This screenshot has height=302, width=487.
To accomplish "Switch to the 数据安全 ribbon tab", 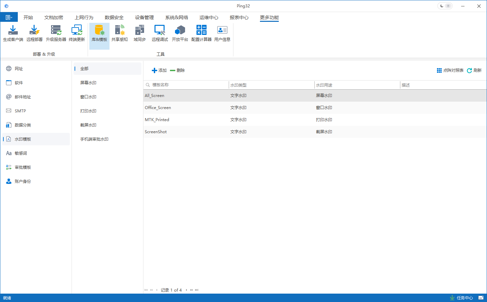I will click(x=114, y=17).
